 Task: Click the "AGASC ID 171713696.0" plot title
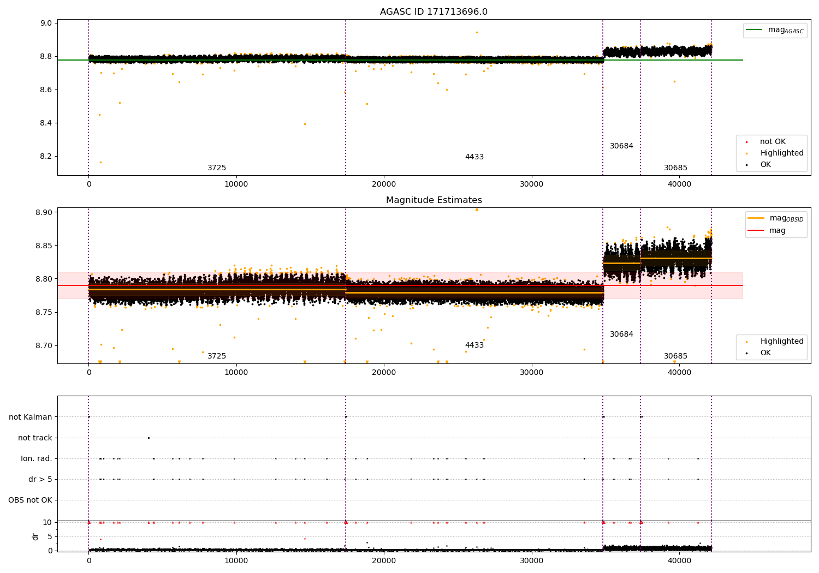click(x=434, y=12)
